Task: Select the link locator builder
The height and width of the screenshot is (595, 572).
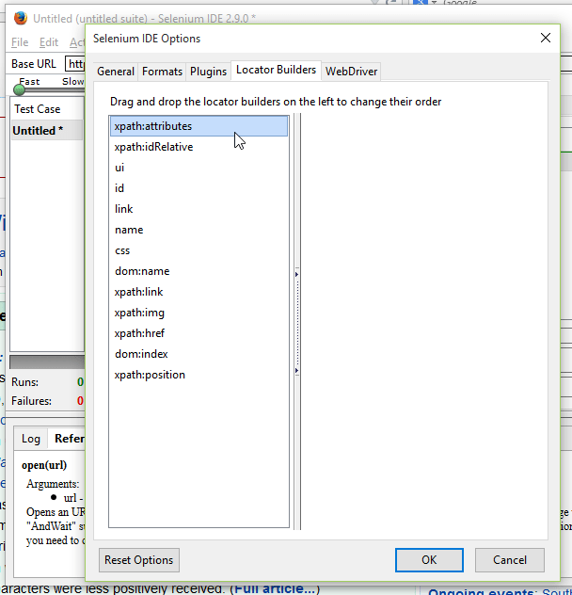Action: (199, 209)
